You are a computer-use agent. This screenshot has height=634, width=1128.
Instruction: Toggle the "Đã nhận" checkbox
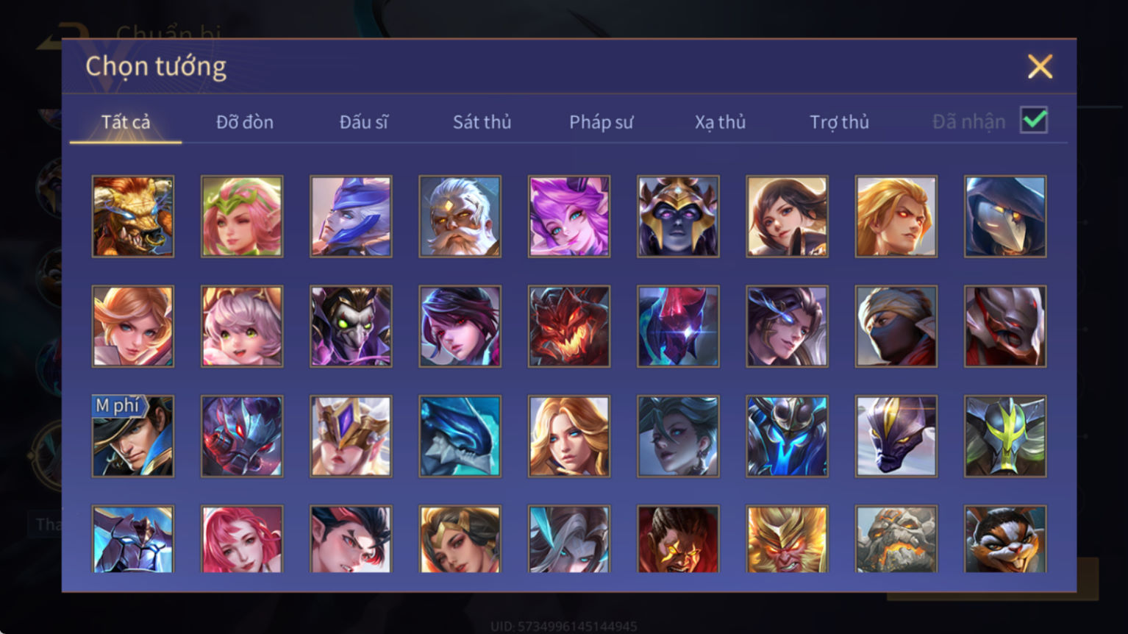click(x=1034, y=120)
